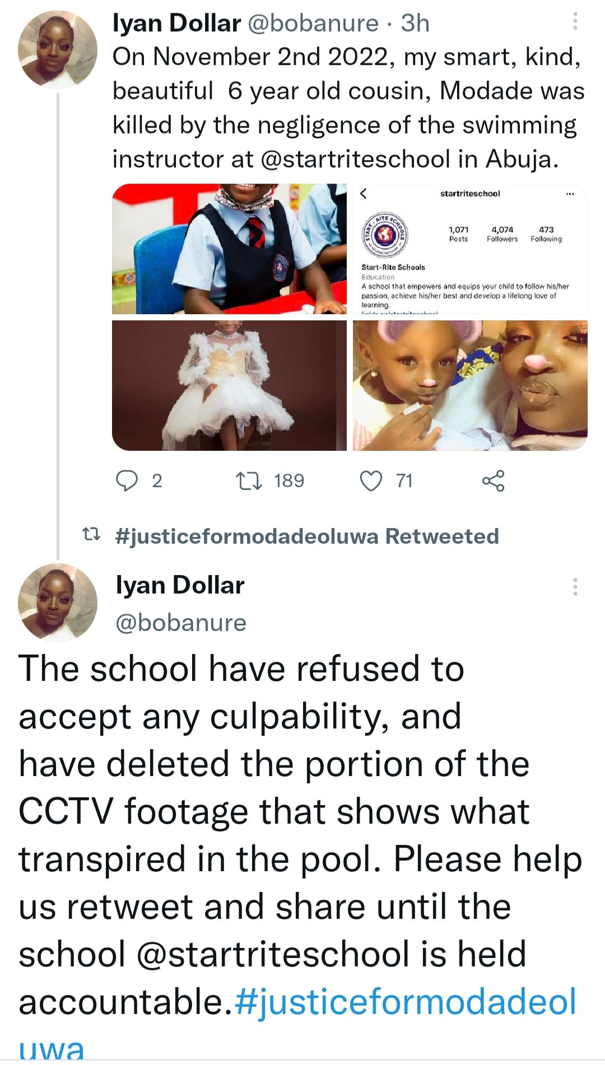Tap the retweet arrows icon beside 189

tap(249, 480)
